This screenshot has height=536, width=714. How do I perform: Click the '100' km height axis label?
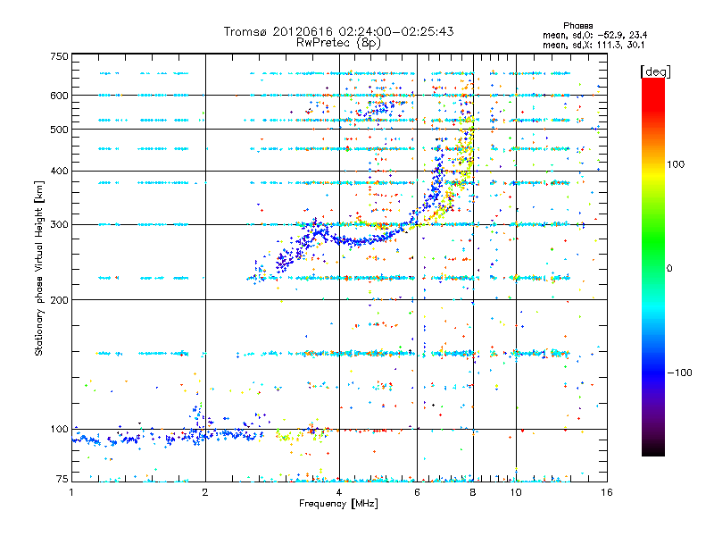click(59, 429)
